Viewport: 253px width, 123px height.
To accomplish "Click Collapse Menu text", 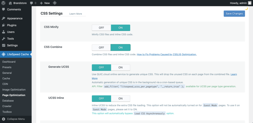I will click(x=16, y=119).
